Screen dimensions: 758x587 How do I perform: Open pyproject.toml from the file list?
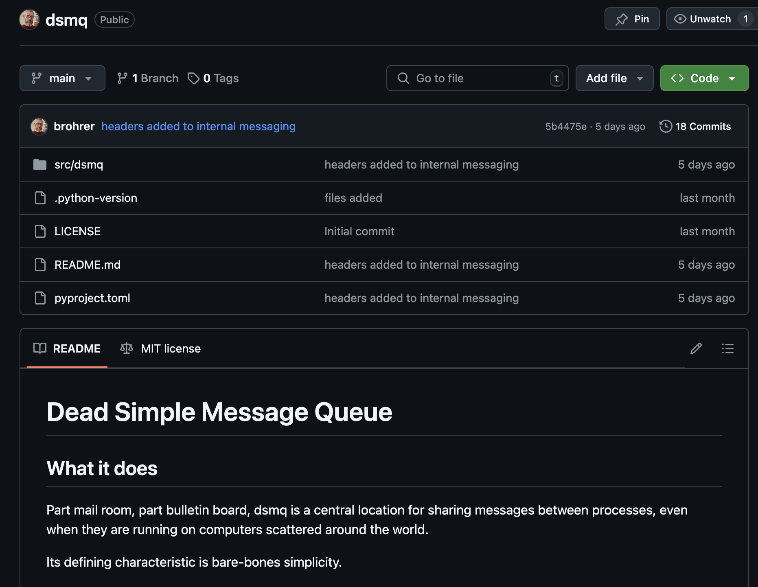point(92,298)
